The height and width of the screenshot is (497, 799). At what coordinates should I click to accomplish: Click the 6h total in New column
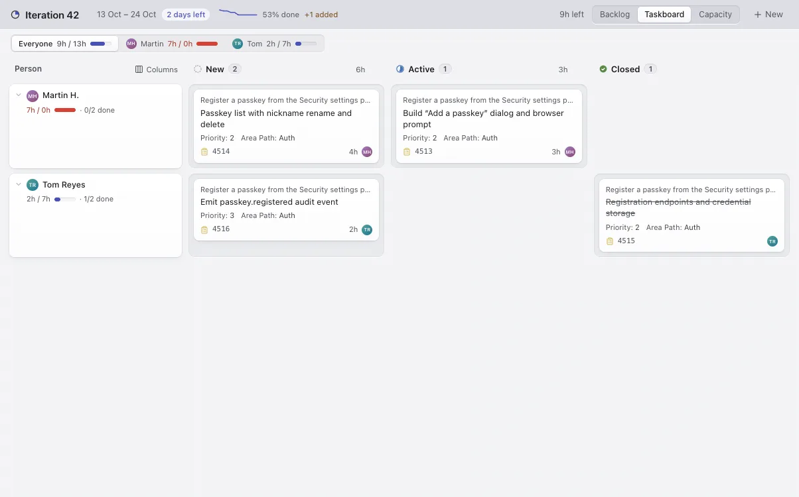[360, 70]
